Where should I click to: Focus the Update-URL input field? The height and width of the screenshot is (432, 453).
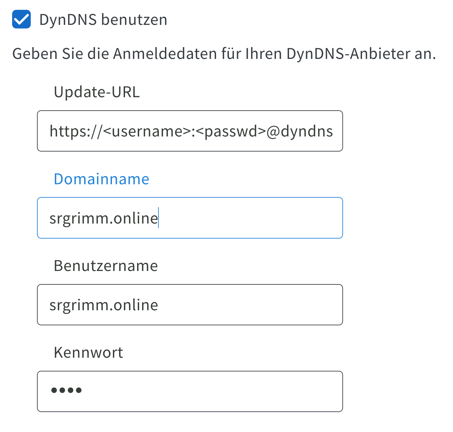click(190, 131)
